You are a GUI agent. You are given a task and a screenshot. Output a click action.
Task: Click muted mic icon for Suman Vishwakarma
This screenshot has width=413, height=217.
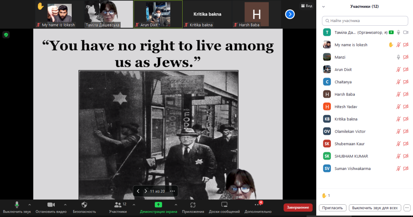pos(398,168)
